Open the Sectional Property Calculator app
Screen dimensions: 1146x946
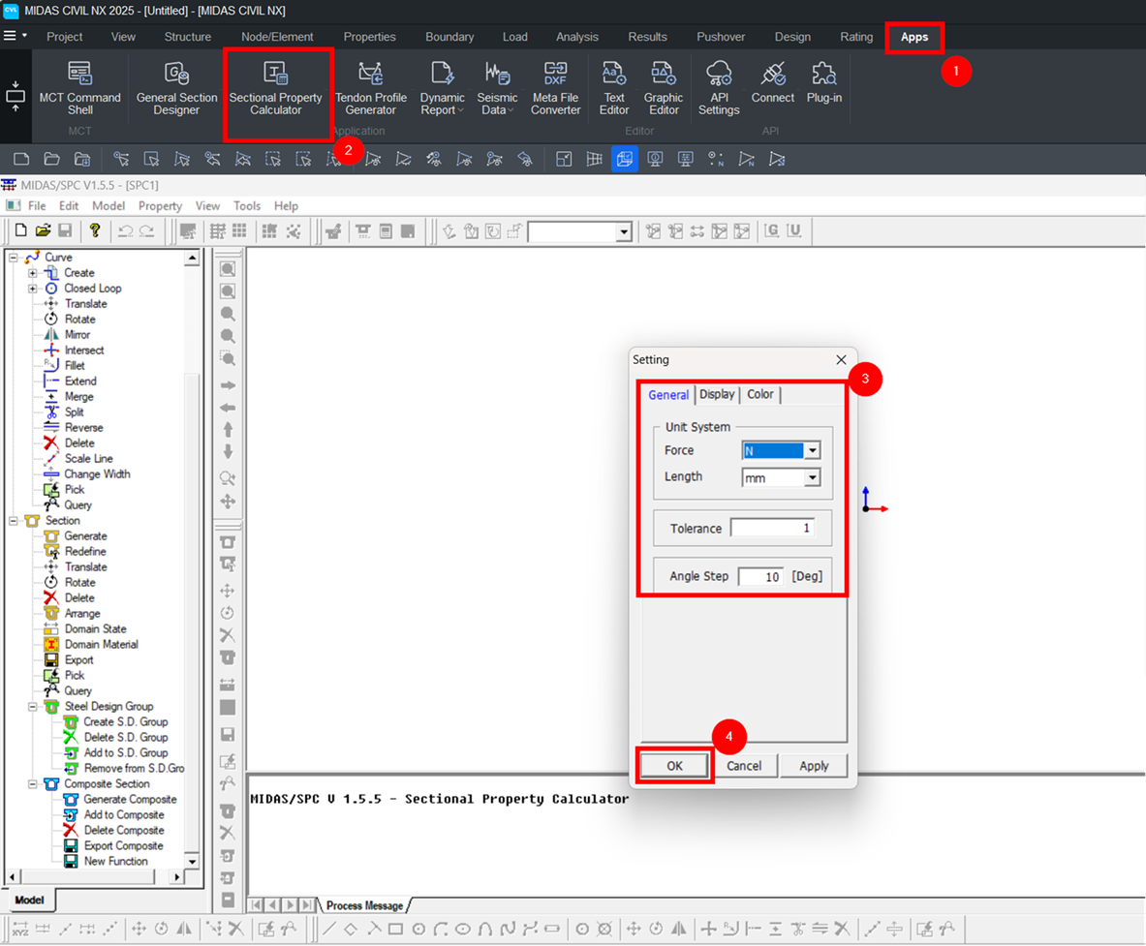click(x=275, y=88)
